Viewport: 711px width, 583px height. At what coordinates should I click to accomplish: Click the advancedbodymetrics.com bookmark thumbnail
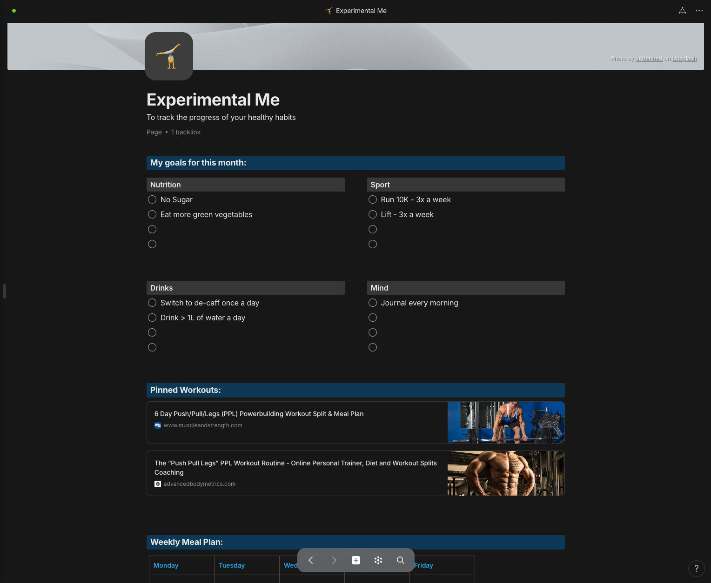pos(506,473)
